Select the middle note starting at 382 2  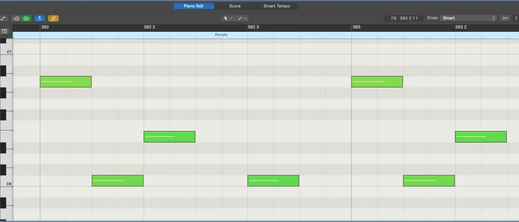[x=169, y=137]
